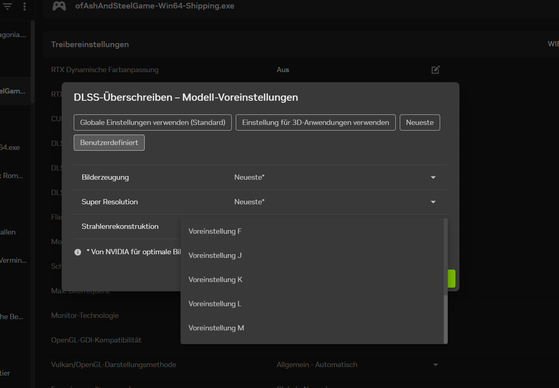Open the Vulkan/OpenGL-Darstellungsmethode dropdown arrow
The height and width of the screenshot is (388, 559).
pos(436,365)
